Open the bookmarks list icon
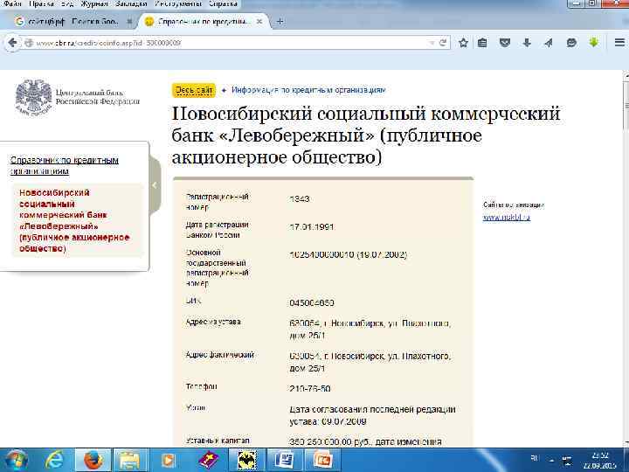The width and height of the screenshot is (629, 472). pyautogui.click(x=482, y=43)
